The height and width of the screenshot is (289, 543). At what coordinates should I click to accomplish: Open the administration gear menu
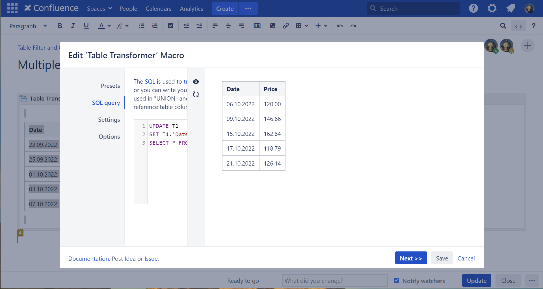(x=492, y=8)
